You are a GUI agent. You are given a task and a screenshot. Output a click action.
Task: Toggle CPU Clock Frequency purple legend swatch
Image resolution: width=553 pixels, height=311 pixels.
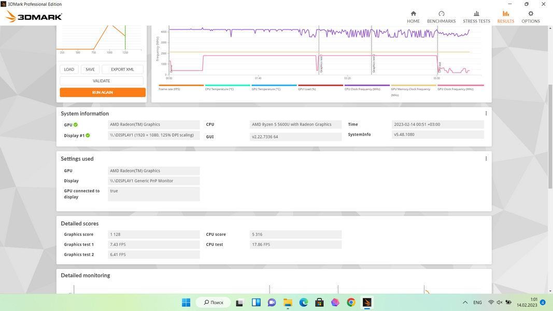[x=367, y=86]
